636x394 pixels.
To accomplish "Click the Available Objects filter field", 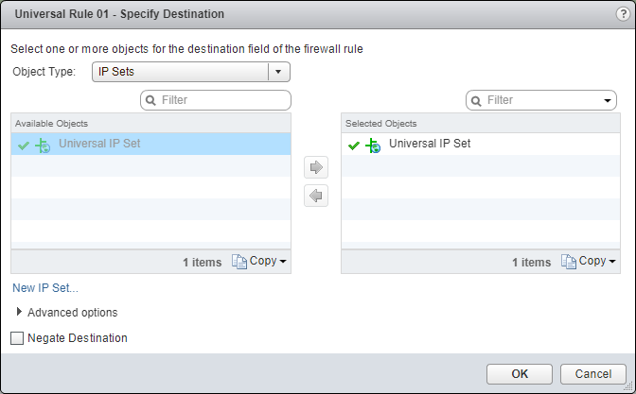I will (222, 100).
